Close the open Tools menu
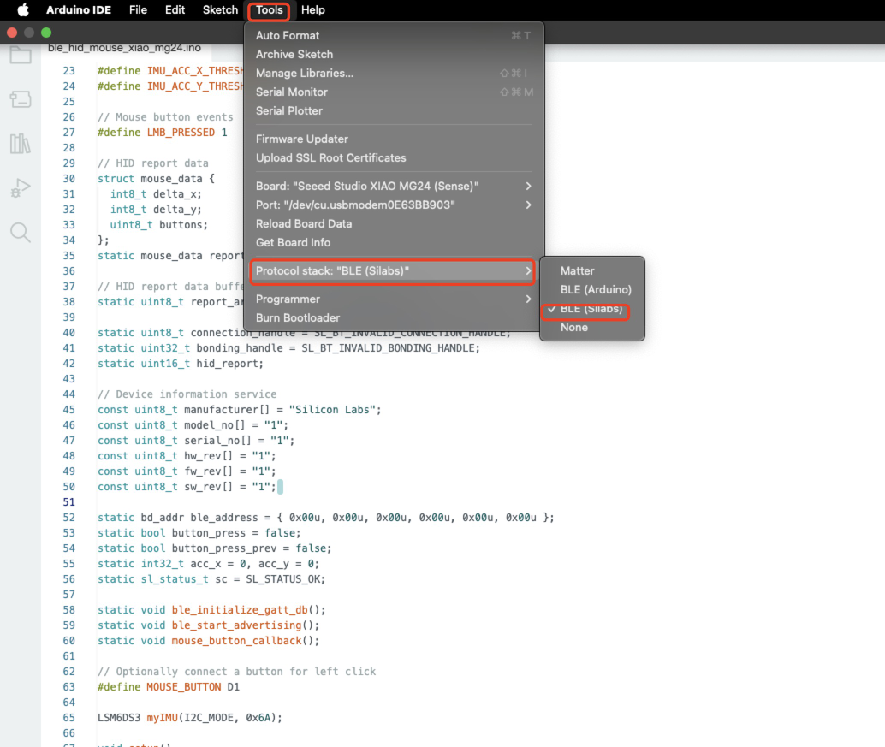 coord(270,9)
